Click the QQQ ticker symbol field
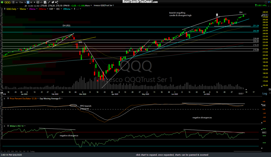Image resolution: width=271 pixels, height=157 pixels. tap(7, 2)
